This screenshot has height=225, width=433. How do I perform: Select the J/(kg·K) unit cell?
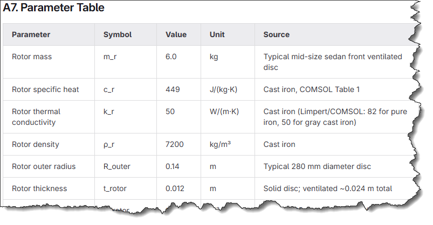click(x=223, y=89)
